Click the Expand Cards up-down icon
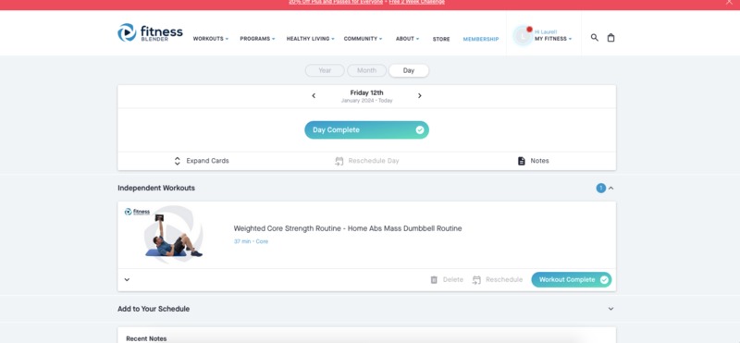 (178, 161)
